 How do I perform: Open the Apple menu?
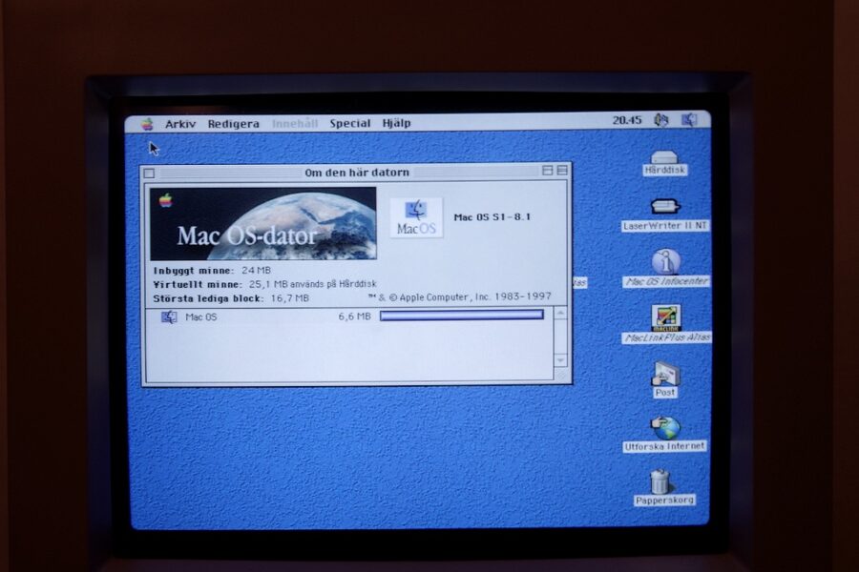[147, 124]
